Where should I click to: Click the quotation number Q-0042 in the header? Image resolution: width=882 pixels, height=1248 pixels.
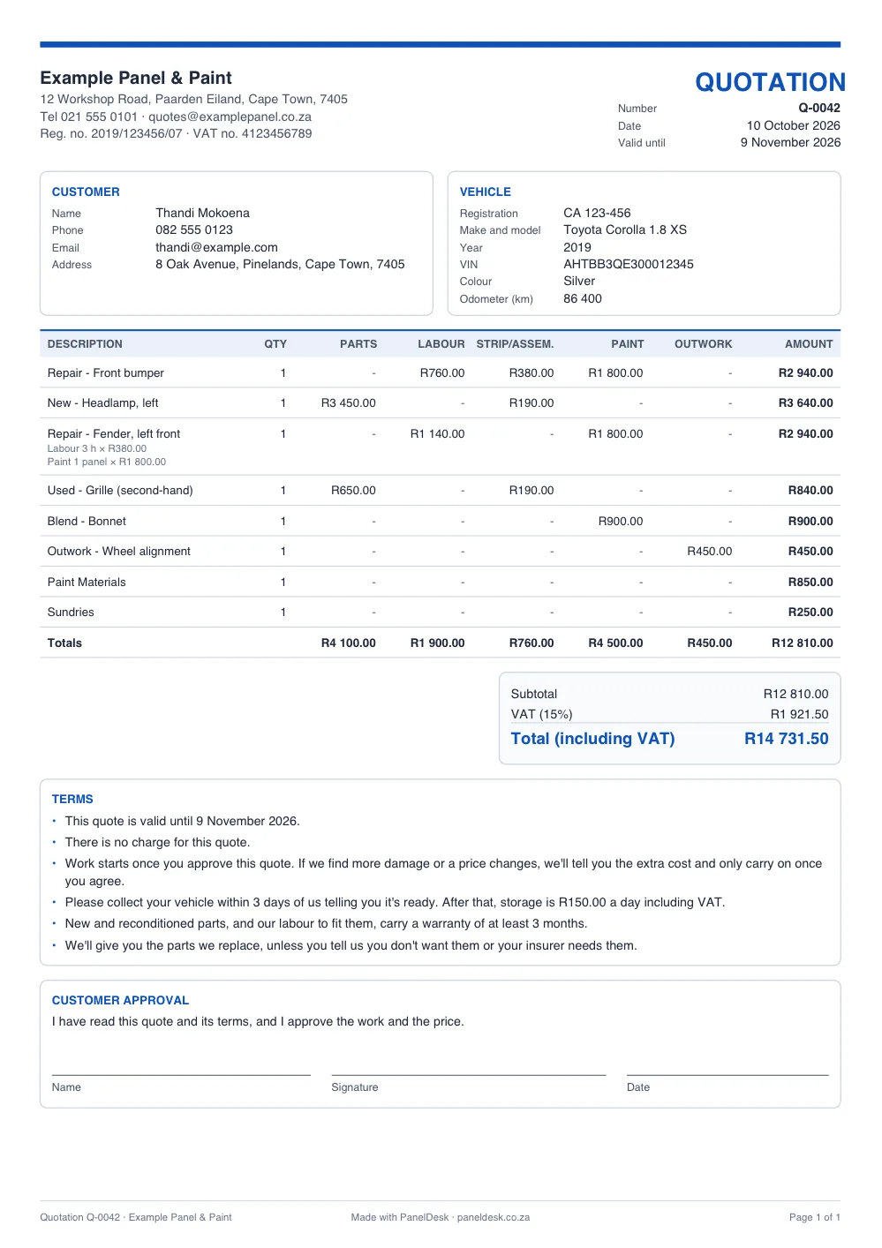pos(819,108)
